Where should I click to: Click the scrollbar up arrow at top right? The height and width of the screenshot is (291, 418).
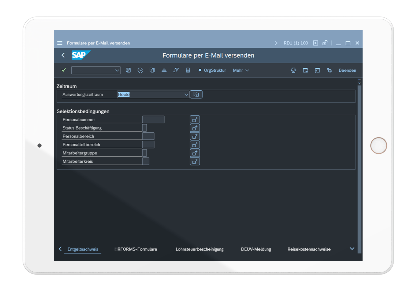[360, 79]
